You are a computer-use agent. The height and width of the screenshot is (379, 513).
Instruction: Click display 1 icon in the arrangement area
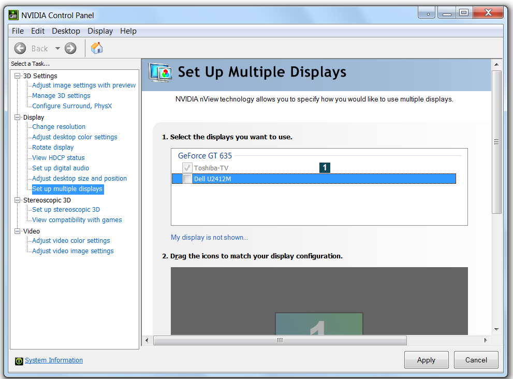(x=319, y=324)
